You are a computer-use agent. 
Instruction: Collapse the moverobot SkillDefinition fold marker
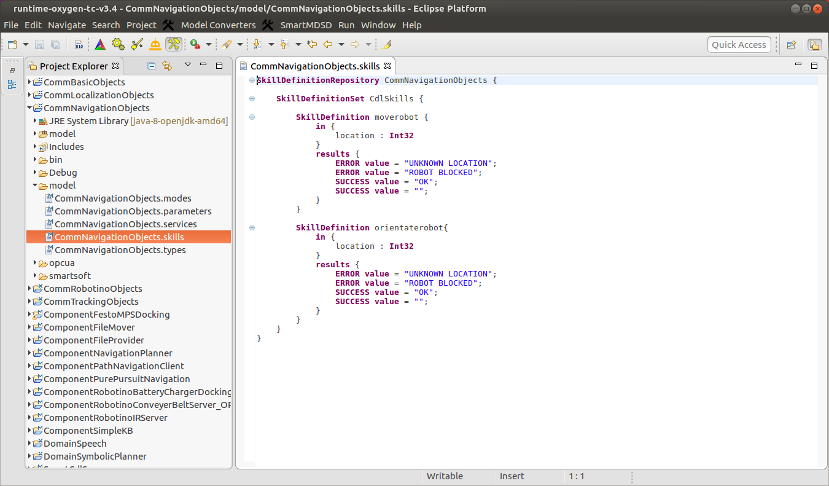[x=252, y=117]
